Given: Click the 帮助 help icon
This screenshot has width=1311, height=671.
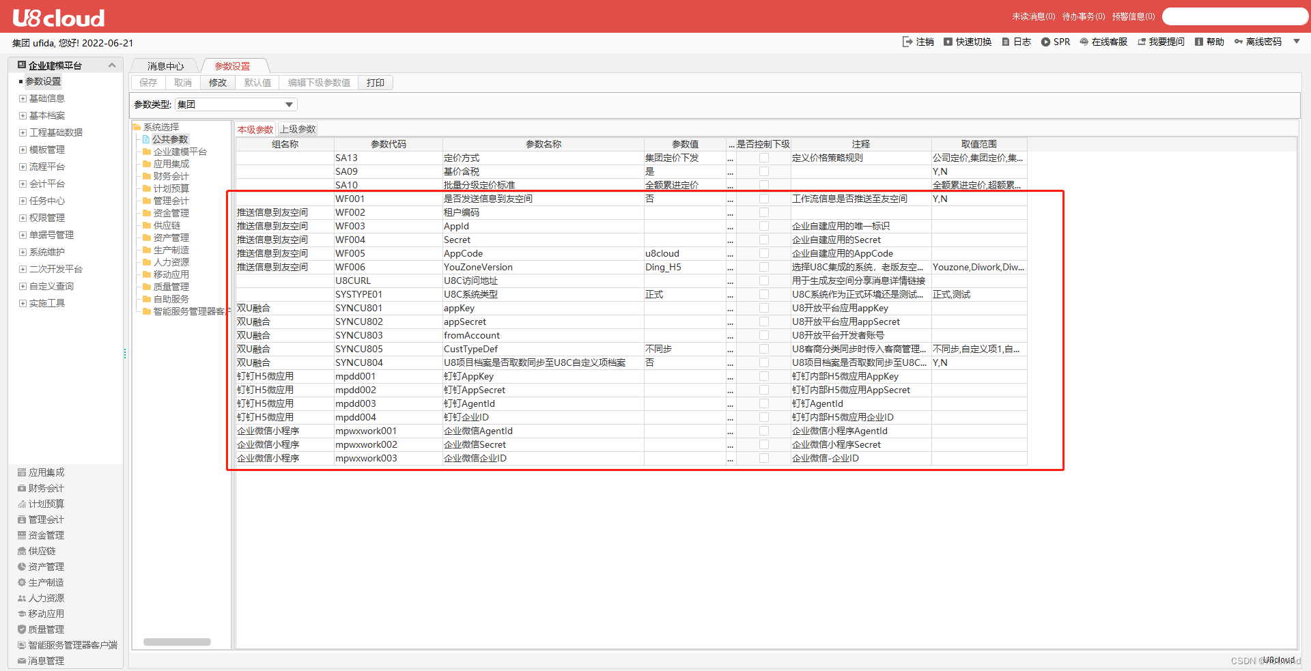Looking at the screenshot, I should 1209,42.
